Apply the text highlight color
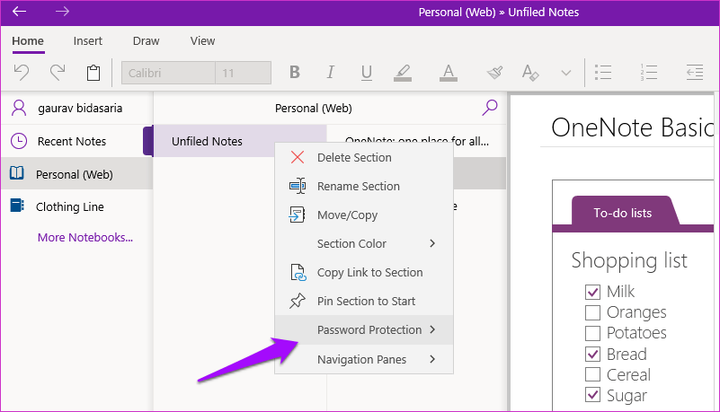This screenshot has width=720, height=412. [403, 73]
